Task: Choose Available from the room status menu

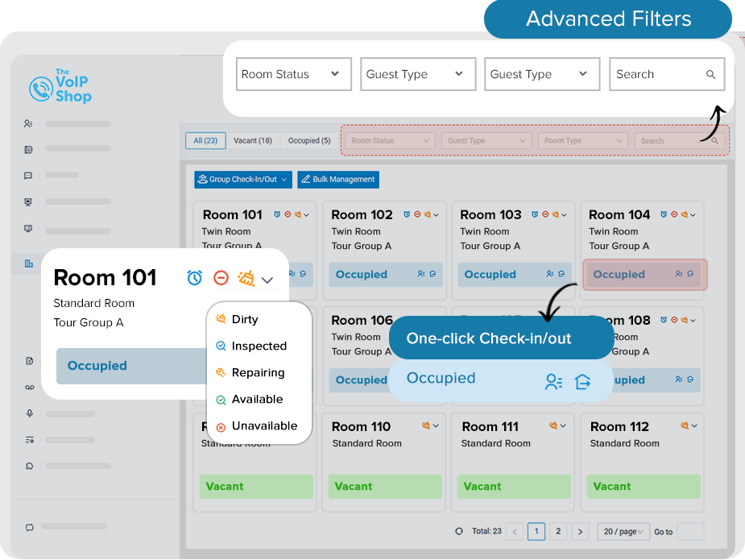Action: click(x=259, y=400)
